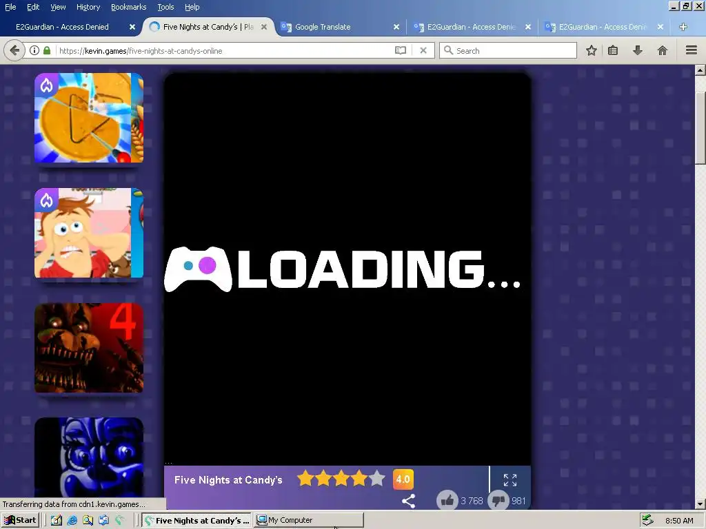Show bookmarks list icon in toolbar

point(613,50)
